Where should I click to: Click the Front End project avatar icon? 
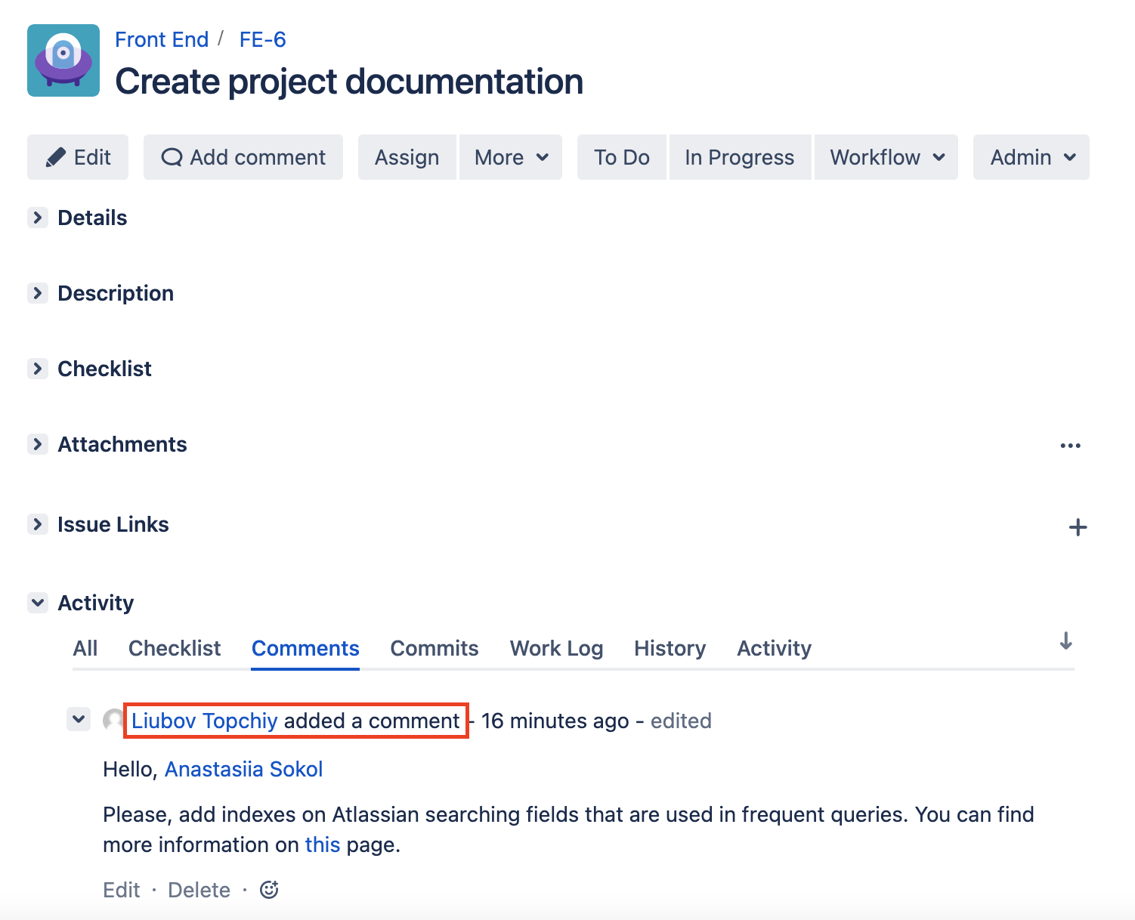pos(63,60)
